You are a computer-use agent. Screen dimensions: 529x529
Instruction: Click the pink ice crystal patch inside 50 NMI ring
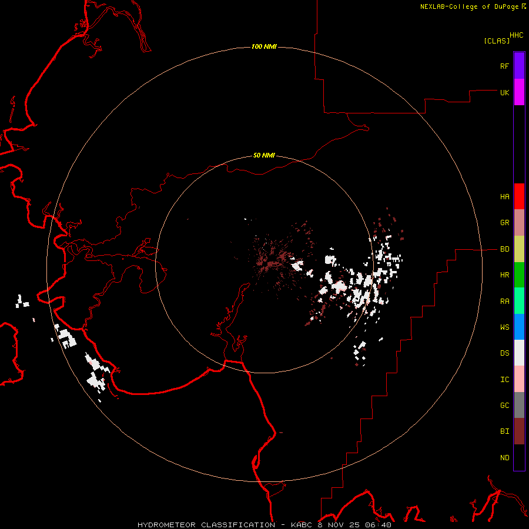tap(340, 286)
